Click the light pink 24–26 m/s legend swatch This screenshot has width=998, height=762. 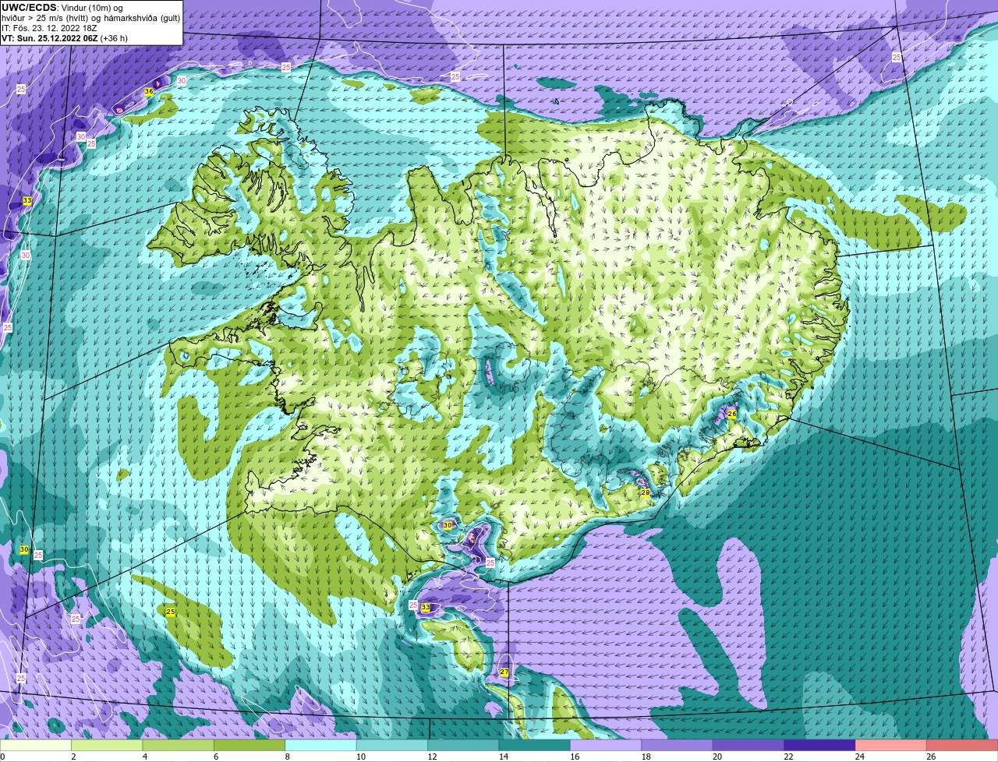pyautogui.click(x=892, y=745)
